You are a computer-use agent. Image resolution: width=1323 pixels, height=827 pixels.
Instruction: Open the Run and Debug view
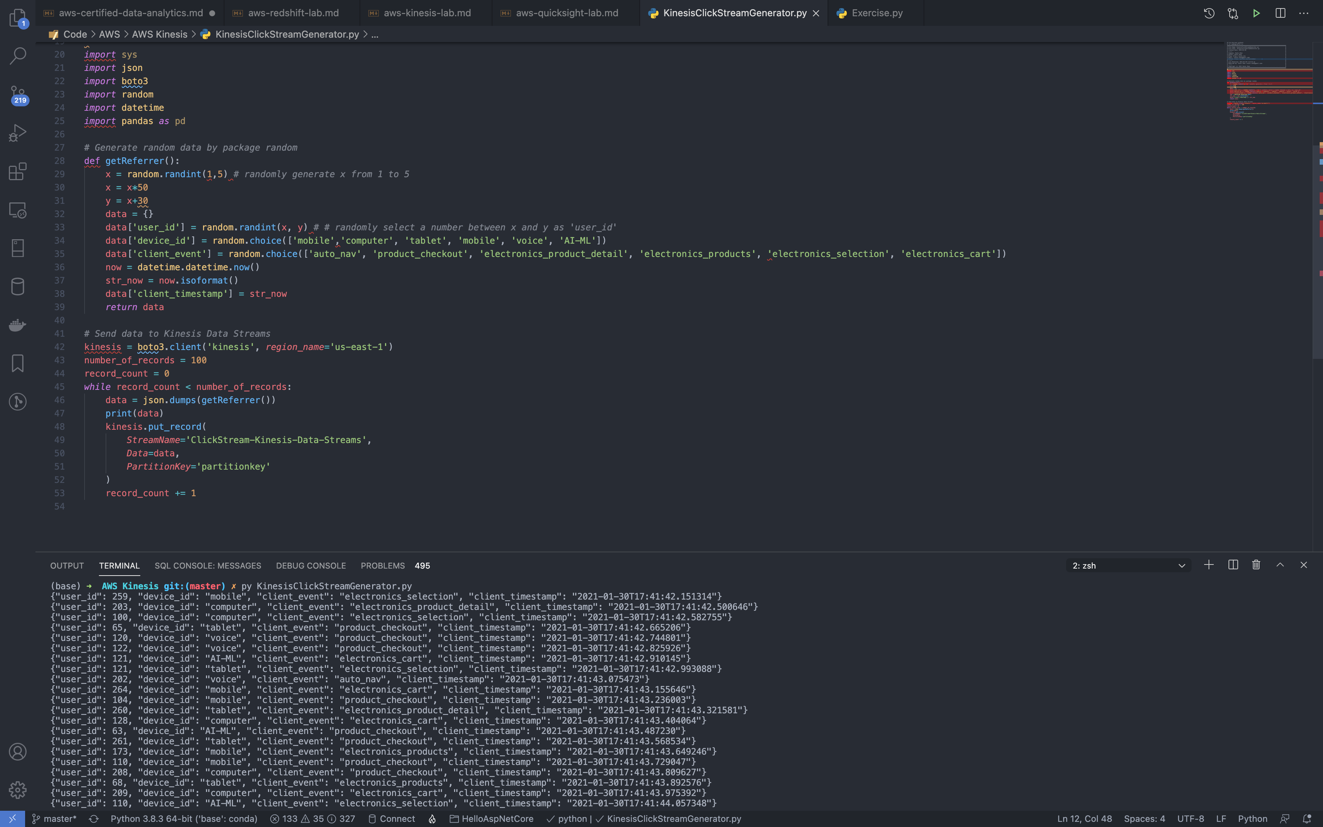coord(17,133)
